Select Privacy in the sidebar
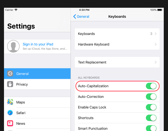 click(x=37, y=84)
